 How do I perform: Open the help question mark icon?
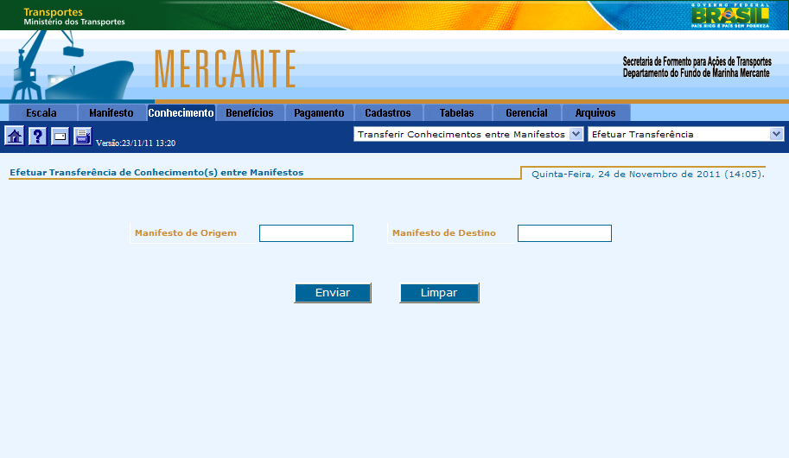(x=37, y=136)
